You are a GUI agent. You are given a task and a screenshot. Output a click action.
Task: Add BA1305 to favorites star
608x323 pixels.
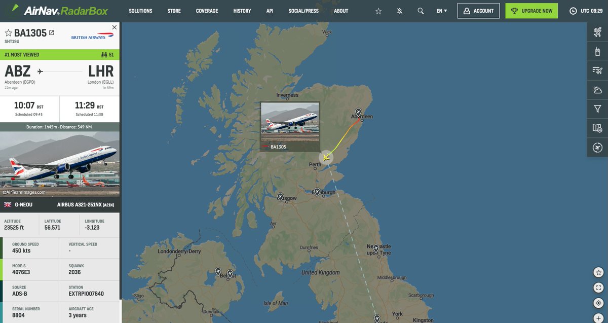coord(8,33)
